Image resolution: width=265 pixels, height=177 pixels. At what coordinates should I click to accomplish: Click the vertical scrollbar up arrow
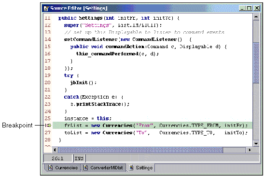pos(256,17)
